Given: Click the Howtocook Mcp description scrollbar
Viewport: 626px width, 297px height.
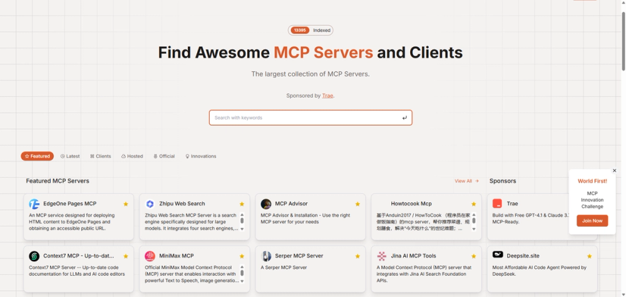Looking at the screenshot, I should coord(474,222).
